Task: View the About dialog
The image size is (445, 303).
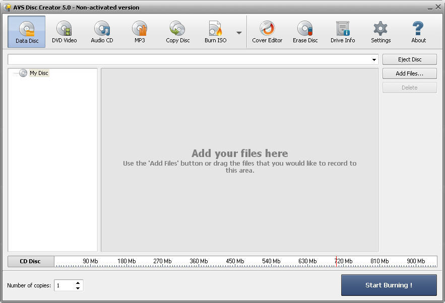Action: click(418, 31)
